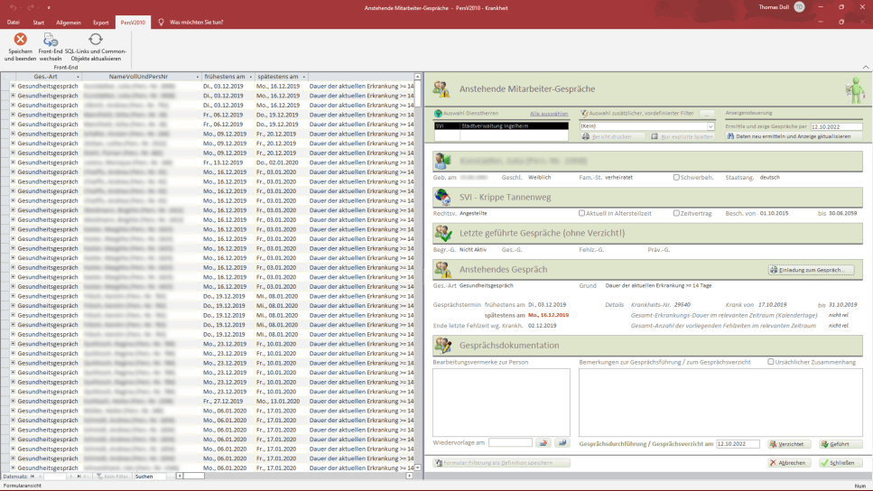Click the Wiedervorlage am date field
The height and width of the screenshot is (491, 873).
coord(510,443)
